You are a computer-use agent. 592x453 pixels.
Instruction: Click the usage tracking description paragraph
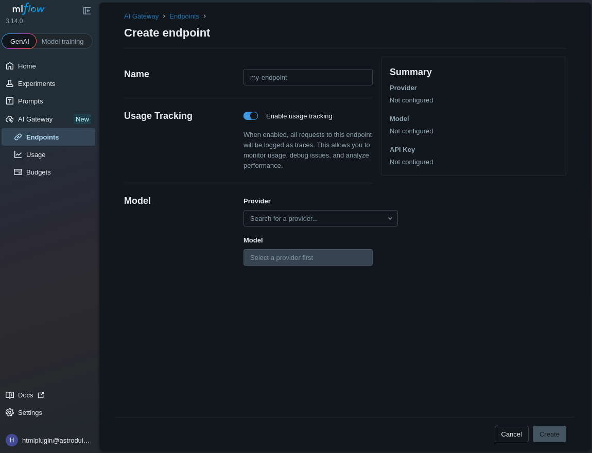308,150
